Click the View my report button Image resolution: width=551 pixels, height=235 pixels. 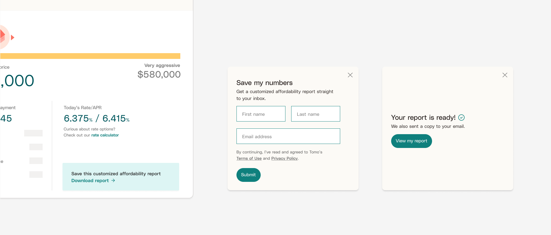coord(412,141)
